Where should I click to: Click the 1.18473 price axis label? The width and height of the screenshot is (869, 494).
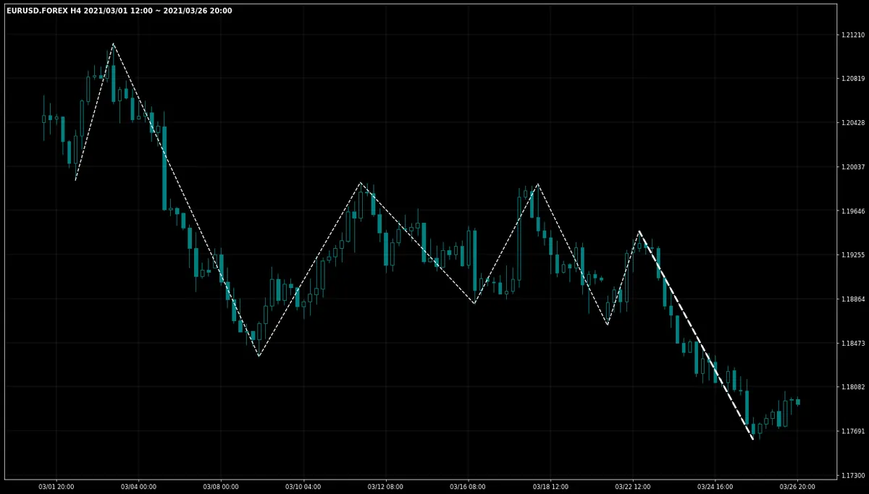(852, 344)
